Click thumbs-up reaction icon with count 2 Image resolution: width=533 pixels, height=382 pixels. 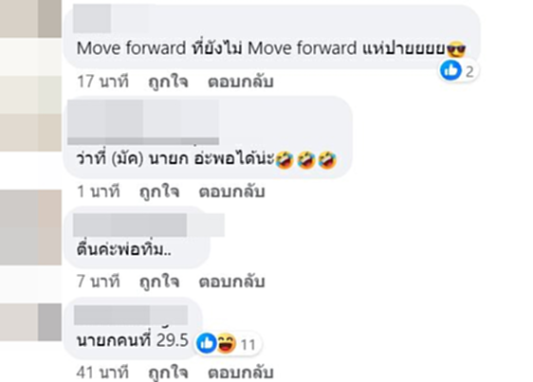(450, 70)
